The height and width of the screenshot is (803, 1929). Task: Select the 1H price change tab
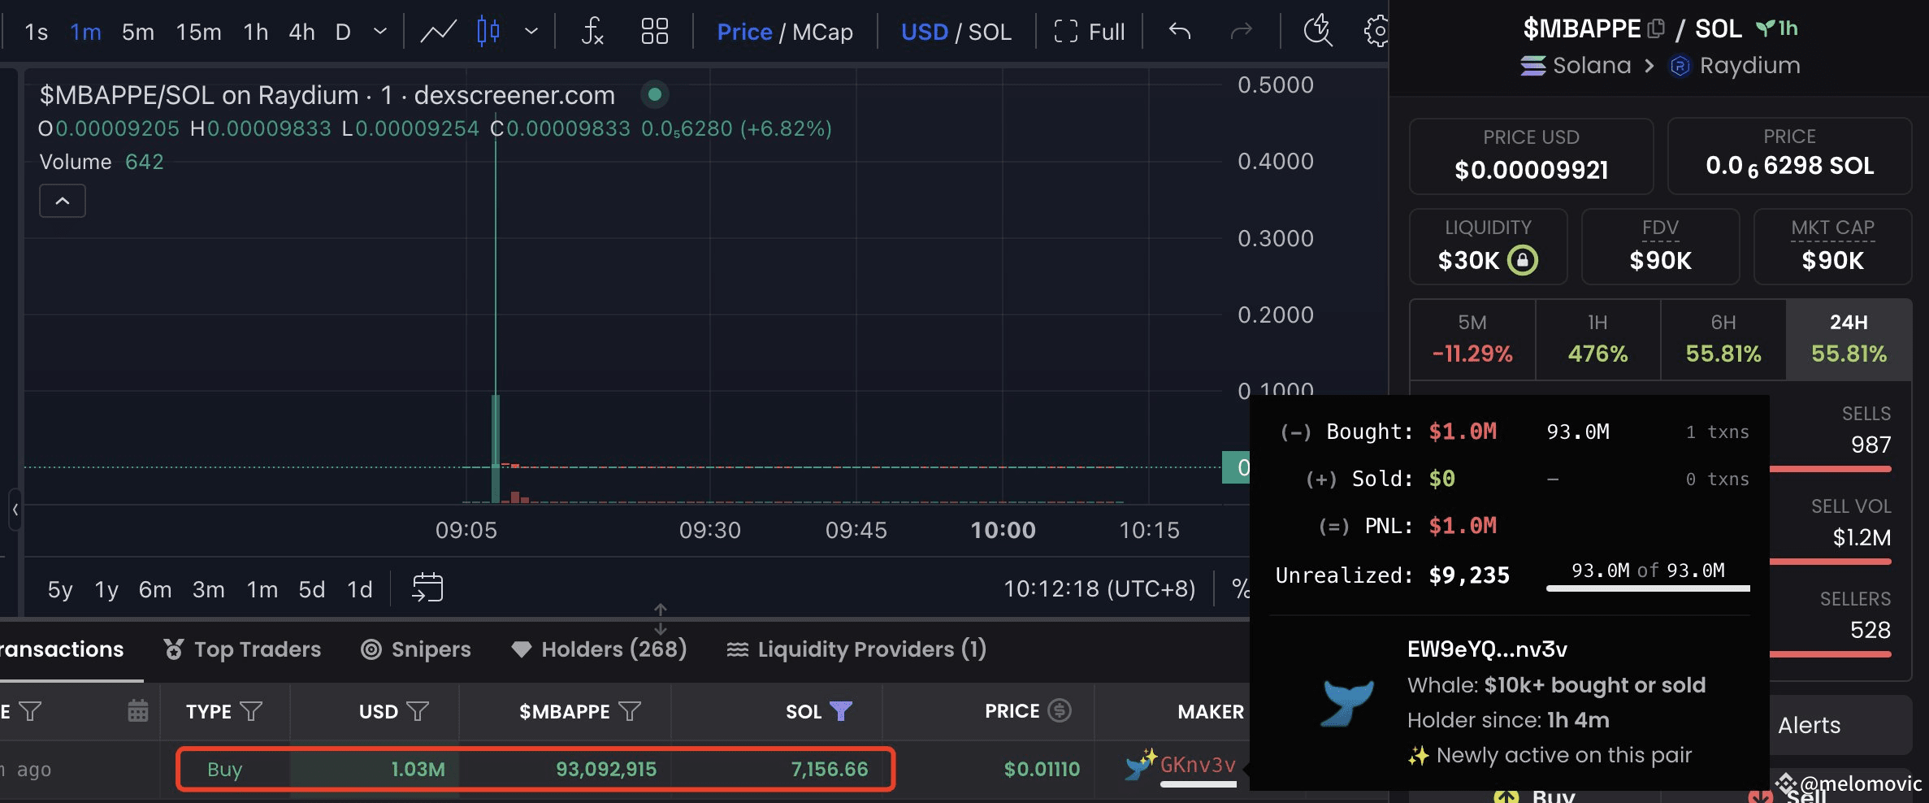(1597, 340)
